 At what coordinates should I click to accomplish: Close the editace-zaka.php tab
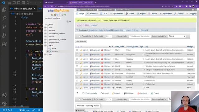pyautogui.click(x=35, y=8)
